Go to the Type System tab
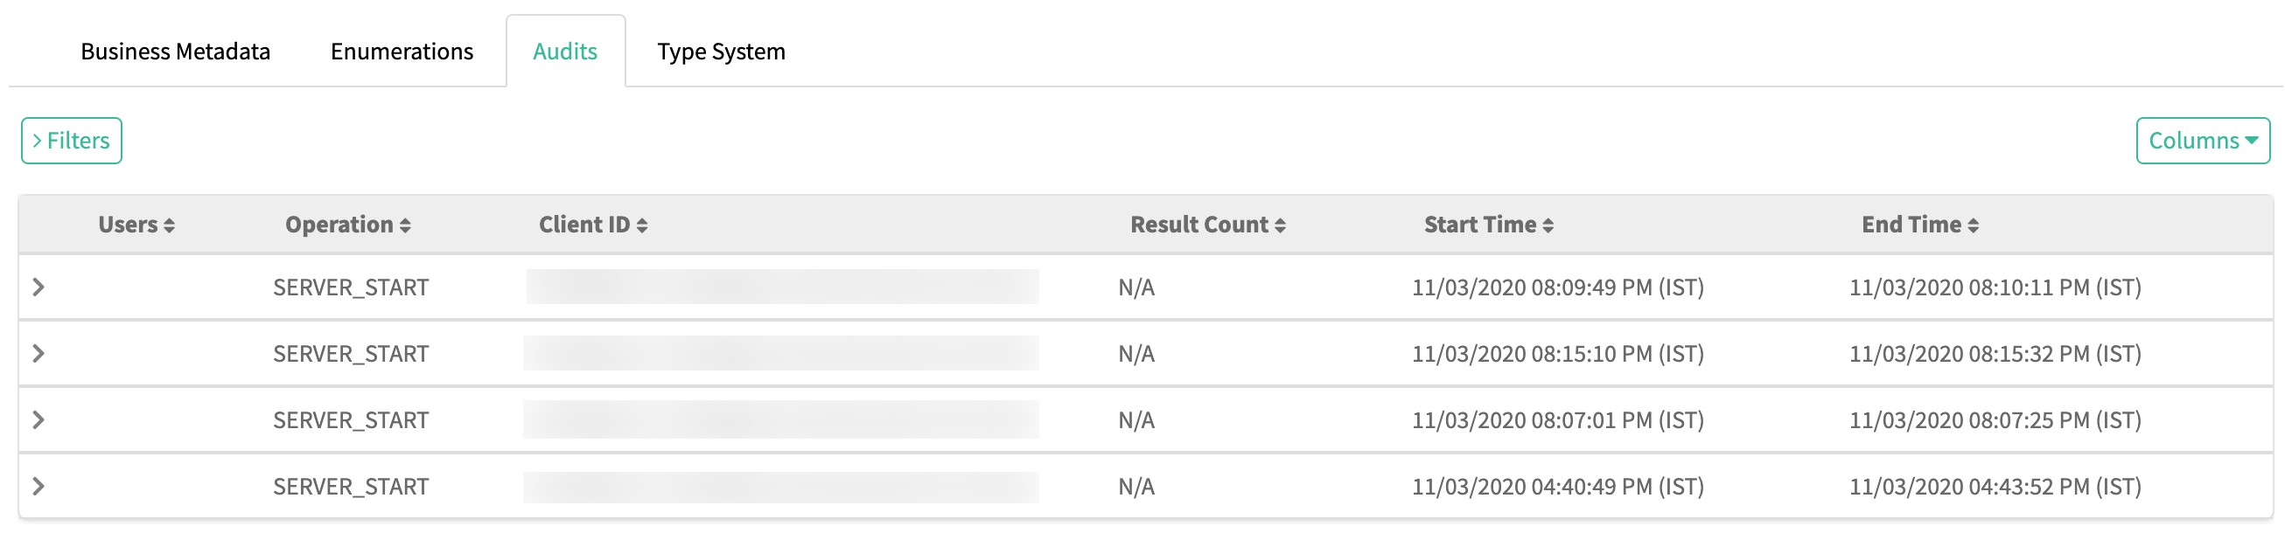Image resolution: width=2285 pixels, height=533 pixels. pos(720,52)
